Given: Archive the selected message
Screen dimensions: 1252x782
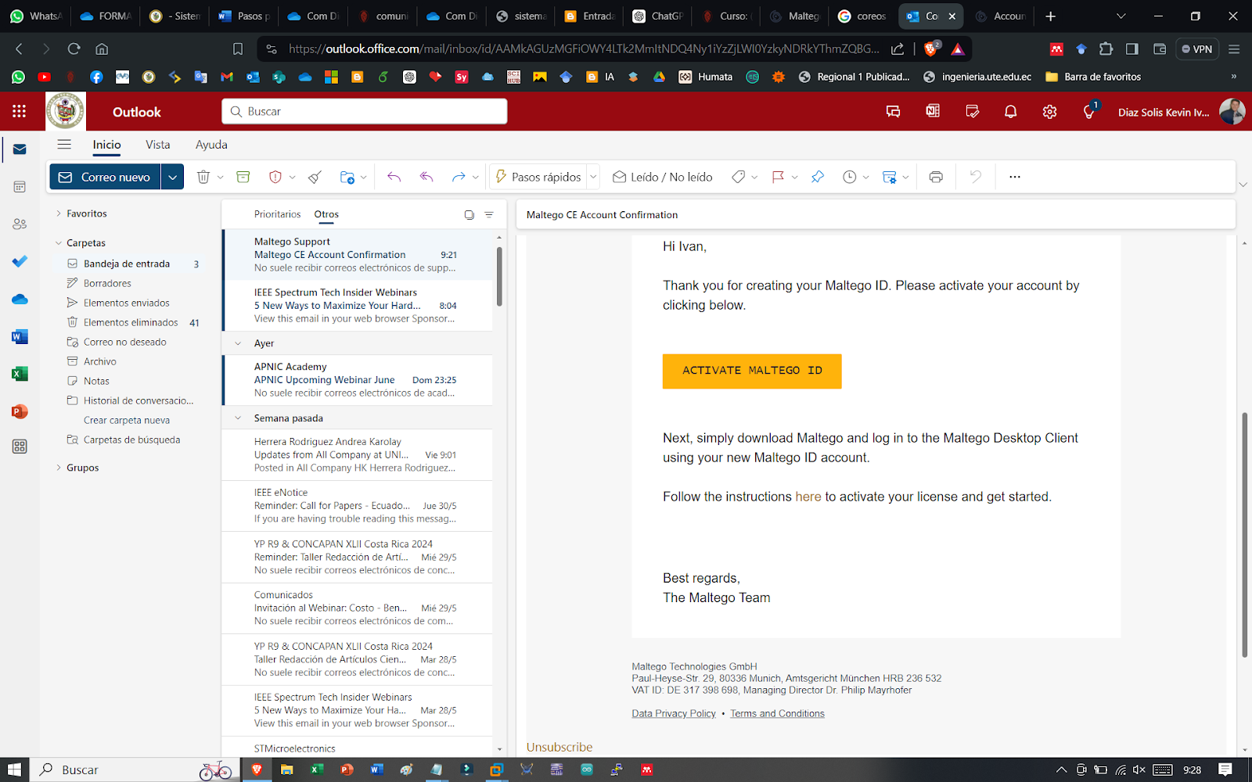Looking at the screenshot, I should point(243,177).
